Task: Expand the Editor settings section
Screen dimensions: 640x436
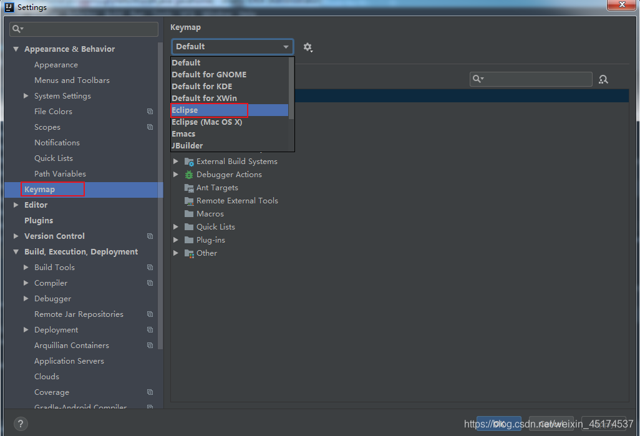Action: click(x=16, y=205)
